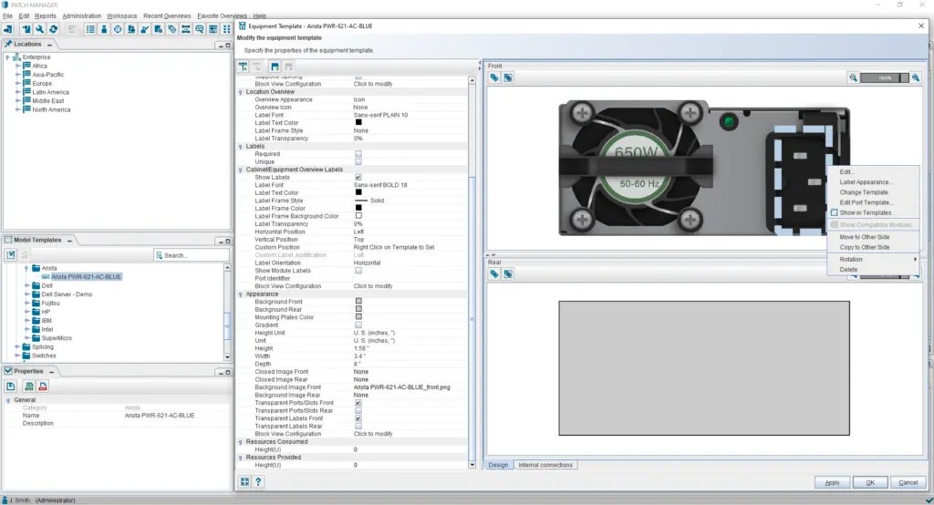Click the refresh arrows icon in main toolbar
Viewport: 934px width, 505px height.
(53, 28)
